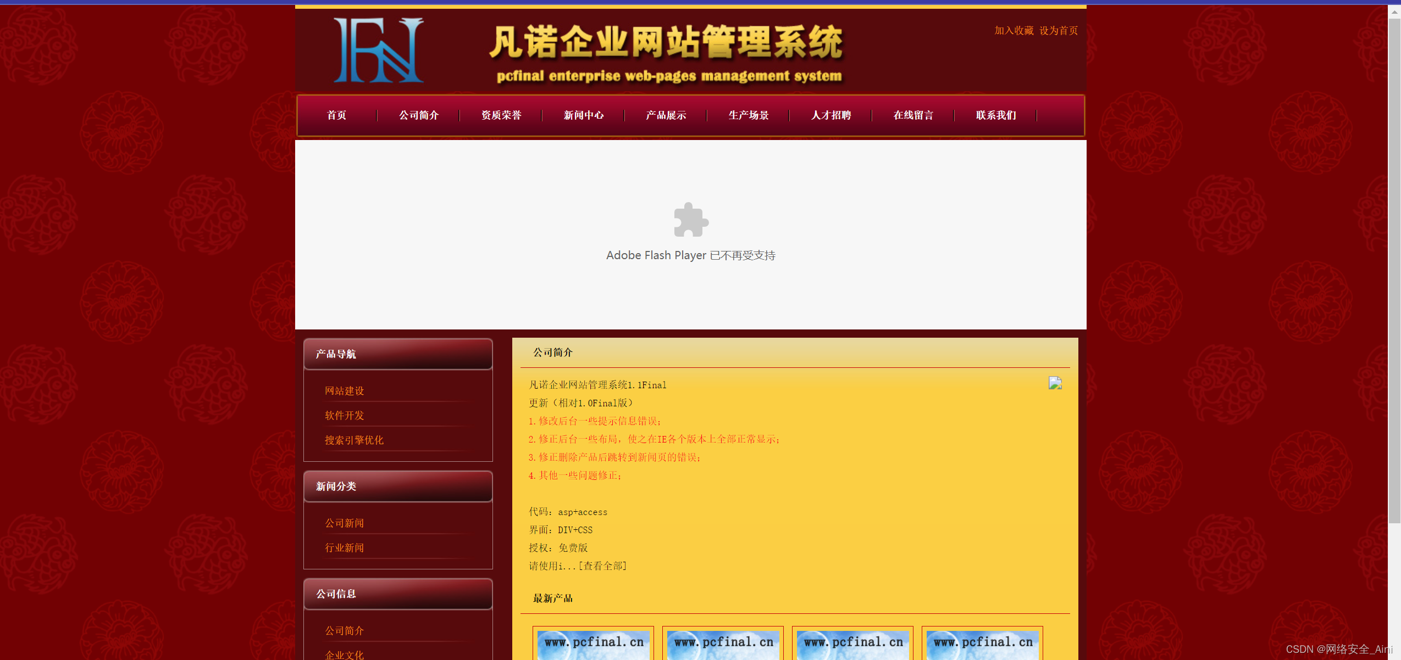Open 联系我们 in the navigation bar
This screenshot has width=1401, height=660.
996,115
